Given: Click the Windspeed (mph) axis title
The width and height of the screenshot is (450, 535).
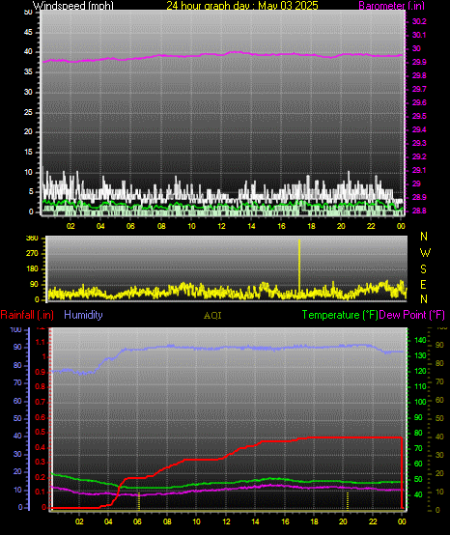Looking at the screenshot, I should (73, 5).
